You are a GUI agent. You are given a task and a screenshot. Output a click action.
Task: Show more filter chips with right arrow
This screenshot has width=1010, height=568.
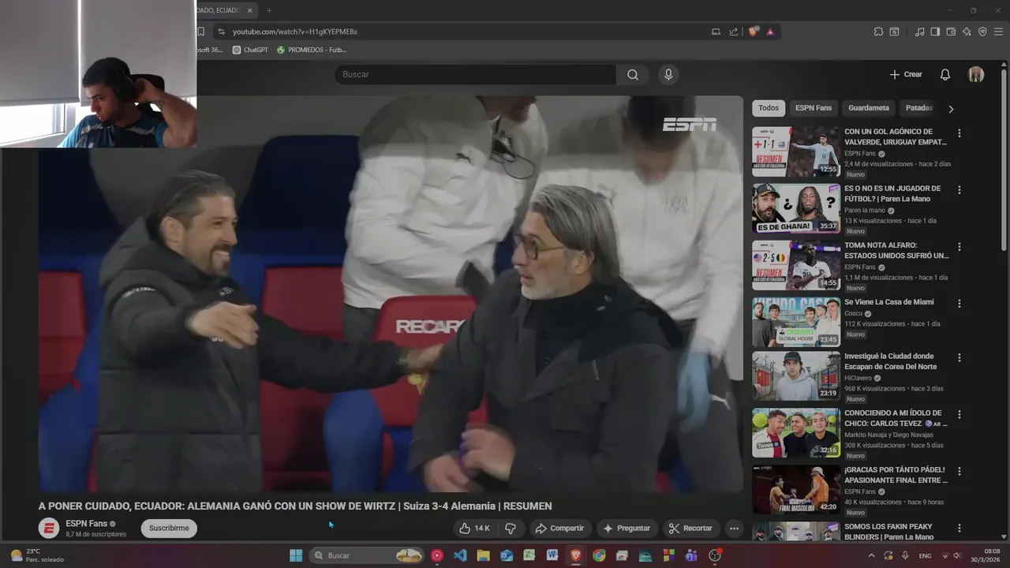pos(951,109)
